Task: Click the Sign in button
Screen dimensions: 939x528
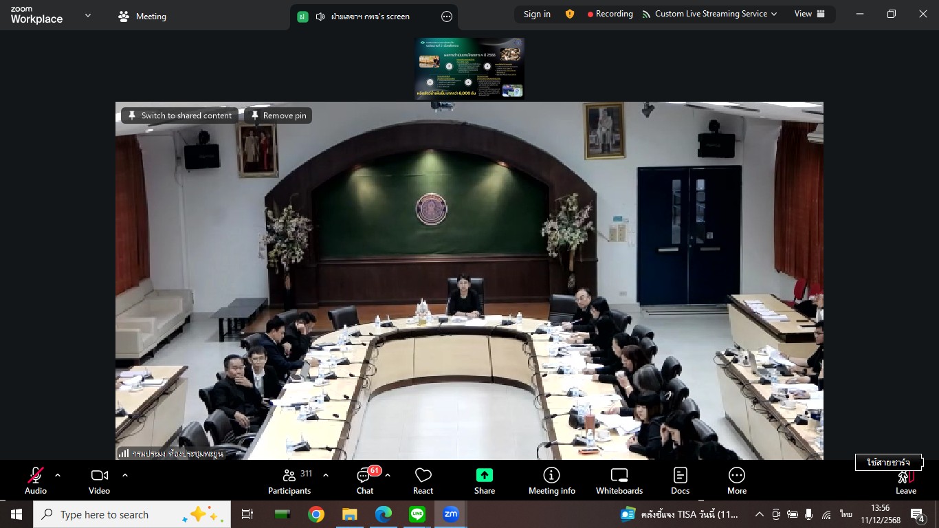Action: click(x=537, y=14)
